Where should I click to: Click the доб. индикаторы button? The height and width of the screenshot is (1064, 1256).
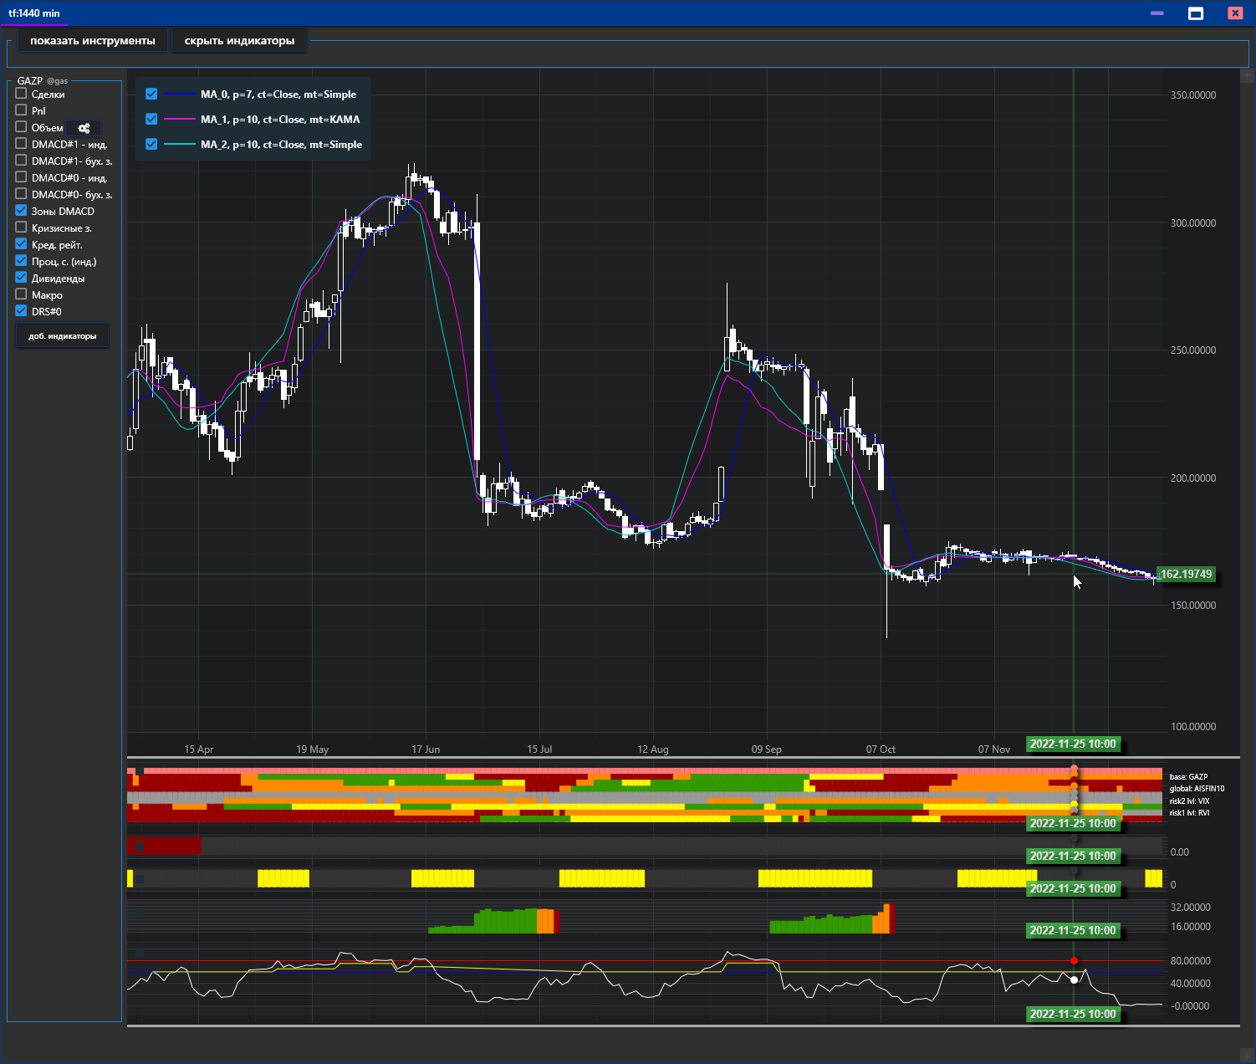(x=63, y=336)
